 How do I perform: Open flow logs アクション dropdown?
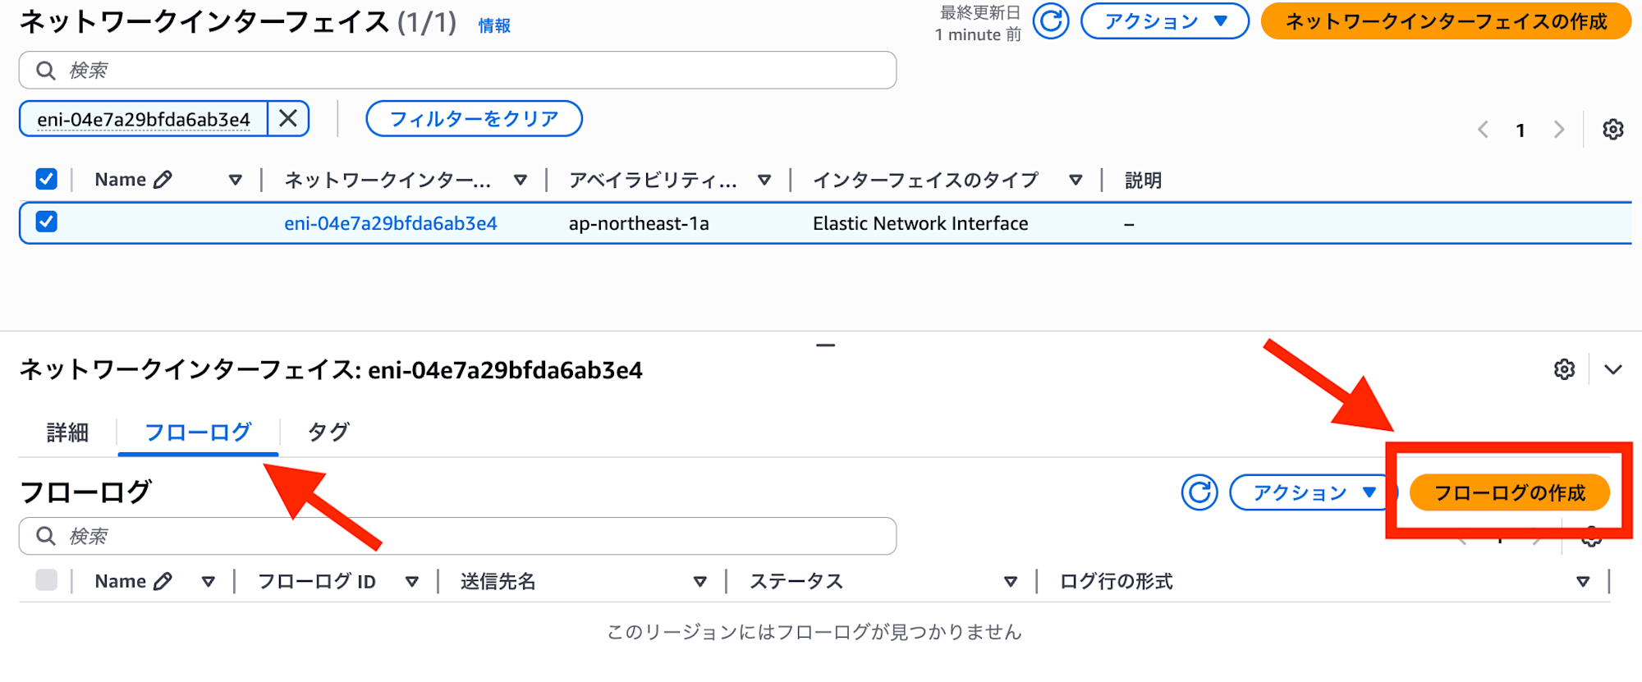coord(1312,492)
